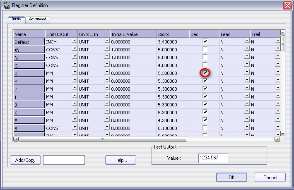Open Units Out dropdown for G row
The image size is (294, 190).
[x=75, y=64]
